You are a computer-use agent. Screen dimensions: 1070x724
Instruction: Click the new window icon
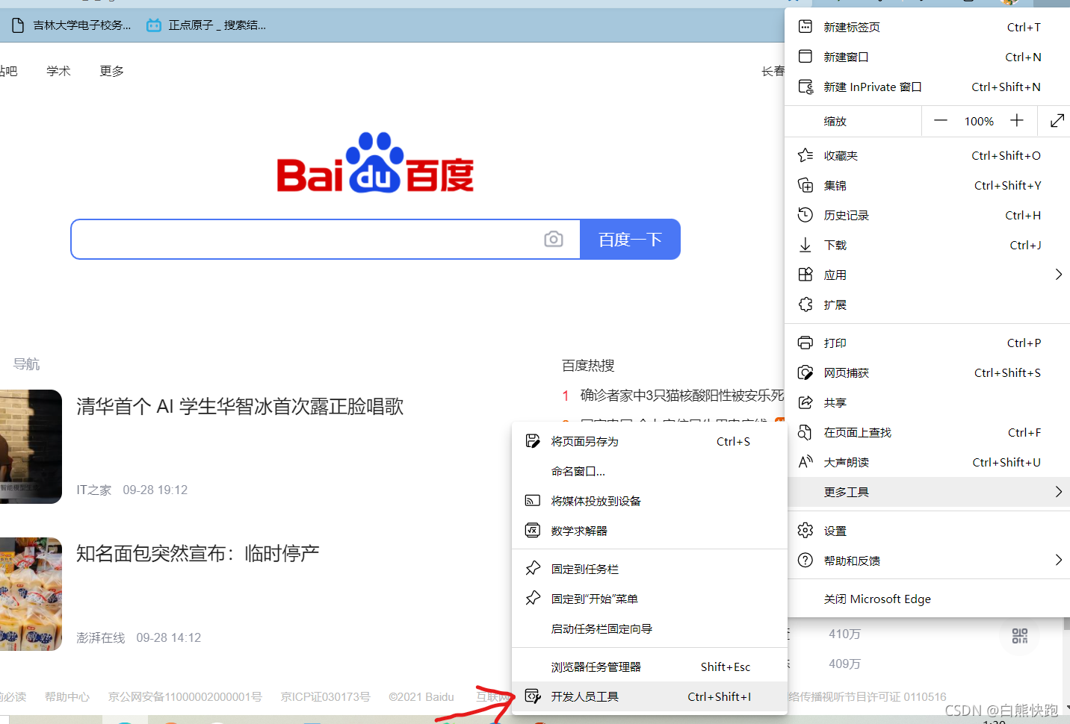point(805,57)
